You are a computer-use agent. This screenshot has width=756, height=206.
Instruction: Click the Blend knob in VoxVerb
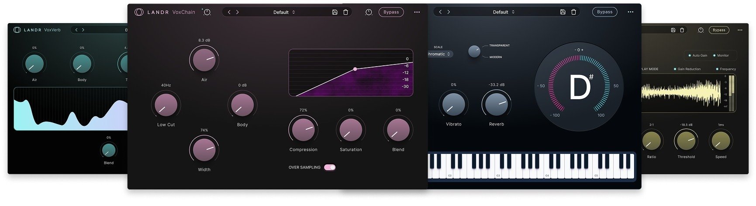tap(109, 150)
